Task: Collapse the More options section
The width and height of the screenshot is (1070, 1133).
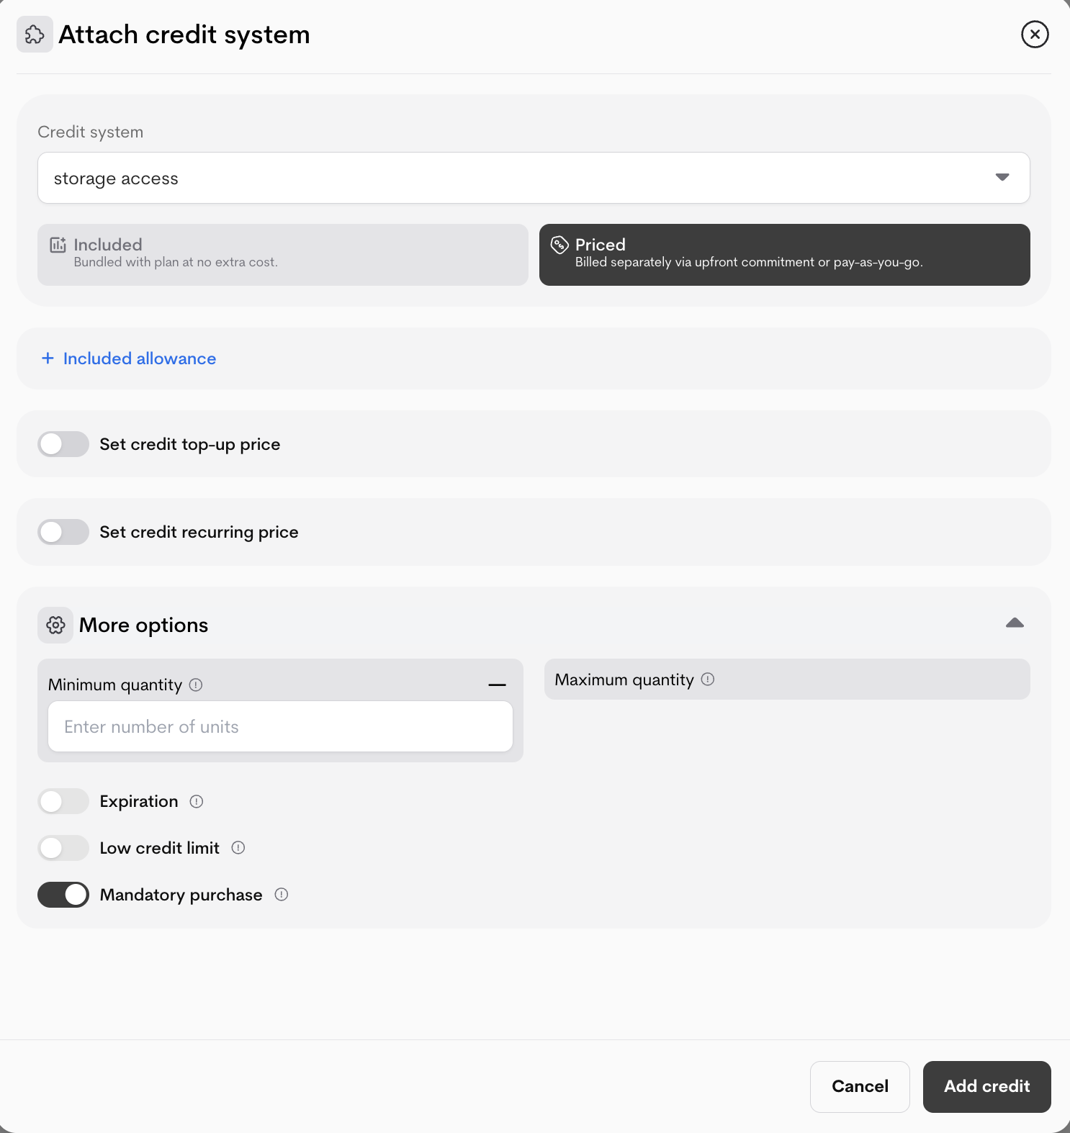Action: pos(1015,623)
